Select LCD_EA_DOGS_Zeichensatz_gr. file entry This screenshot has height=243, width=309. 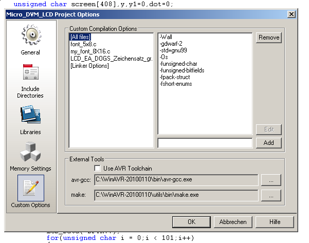point(112,59)
